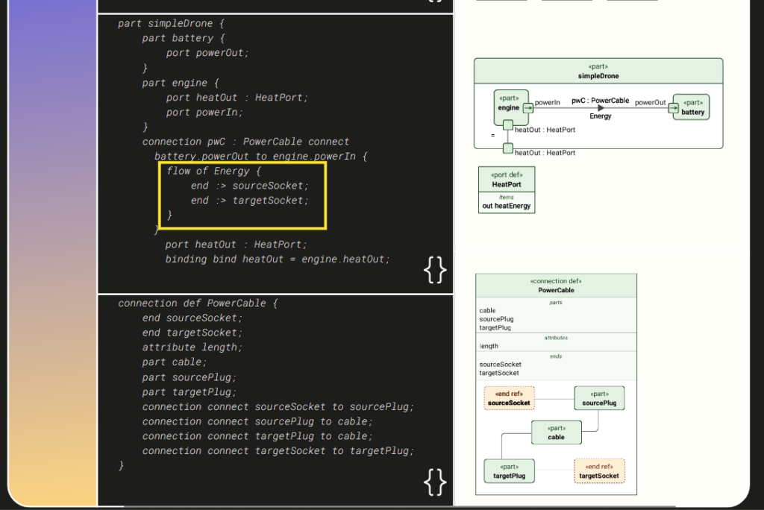Click the powerOut port arrow on battery
Screen dimensions: 764x510
(x=673, y=108)
